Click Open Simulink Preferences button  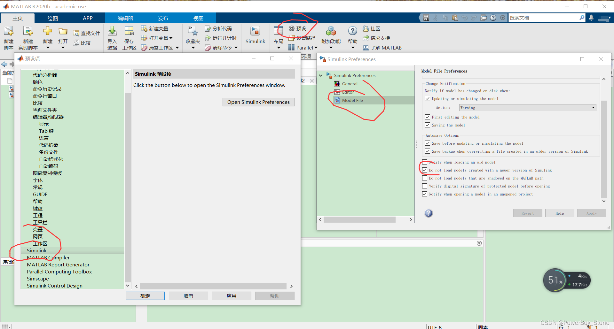click(258, 102)
